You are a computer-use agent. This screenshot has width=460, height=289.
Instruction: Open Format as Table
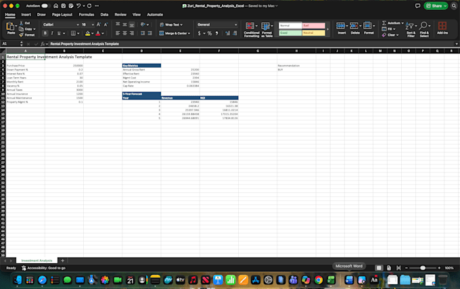(x=267, y=30)
